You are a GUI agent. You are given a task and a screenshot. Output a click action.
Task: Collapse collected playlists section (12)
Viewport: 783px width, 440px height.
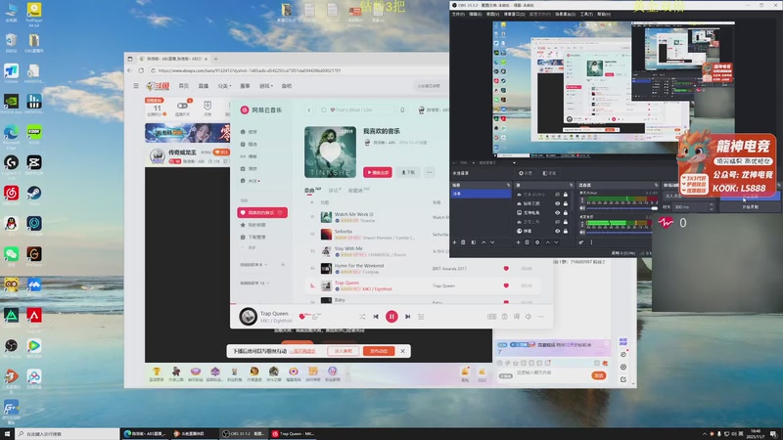click(255, 283)
